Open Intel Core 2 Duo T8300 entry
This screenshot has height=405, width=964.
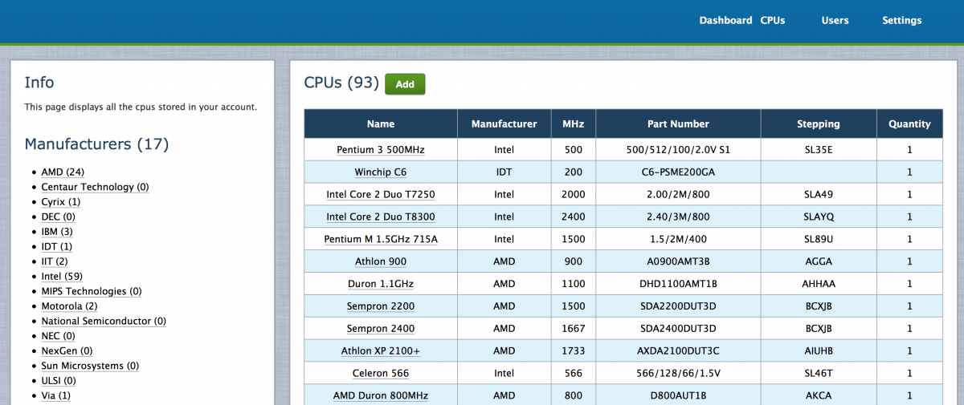[x=381, y=217]
